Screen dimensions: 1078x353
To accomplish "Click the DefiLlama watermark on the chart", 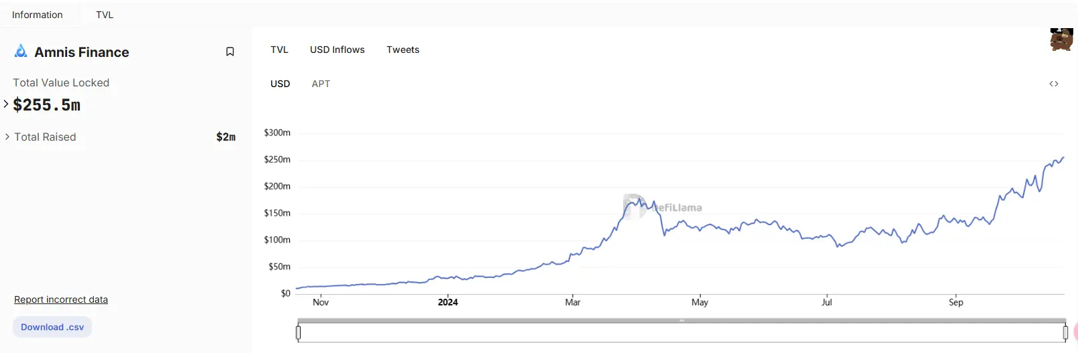I will click(x=663, y=207).
